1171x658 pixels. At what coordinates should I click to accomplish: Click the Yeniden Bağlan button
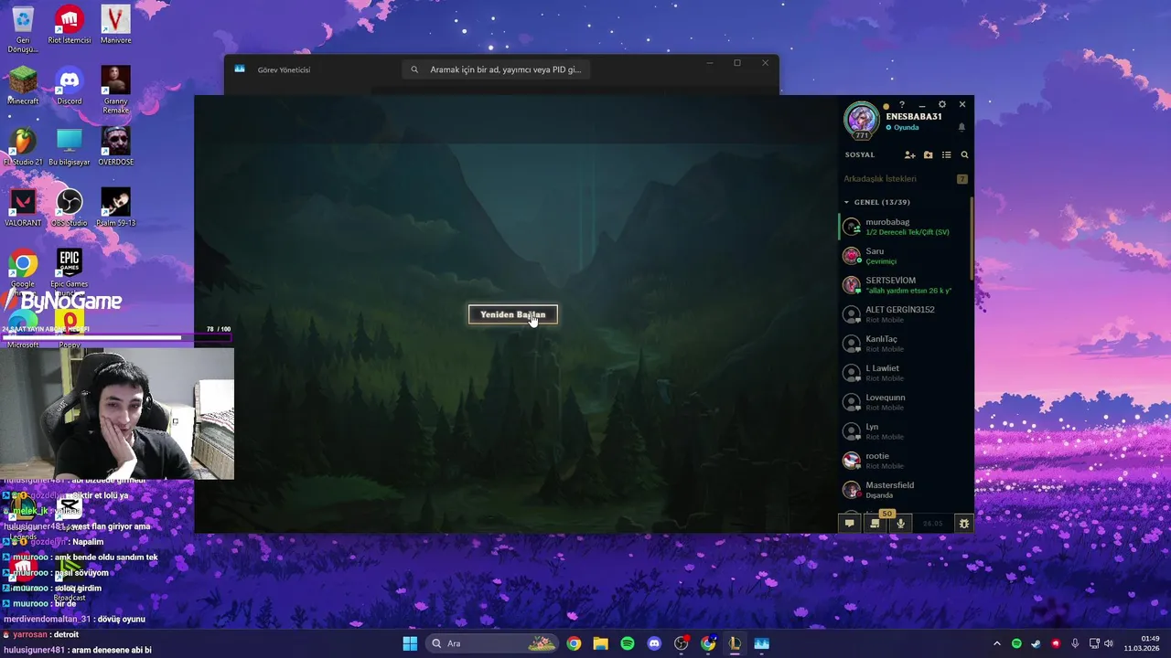point(512,314)
